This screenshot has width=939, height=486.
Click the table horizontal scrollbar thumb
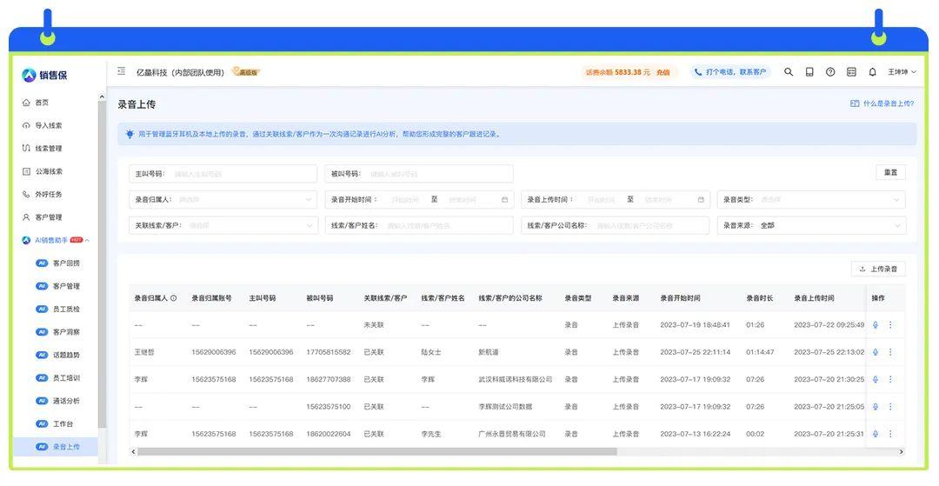click(x=377, y=452)
